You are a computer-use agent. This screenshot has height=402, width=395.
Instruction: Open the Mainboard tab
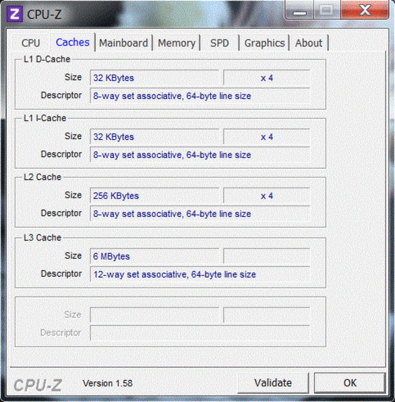pyautogui.click(x=123, y=43)
